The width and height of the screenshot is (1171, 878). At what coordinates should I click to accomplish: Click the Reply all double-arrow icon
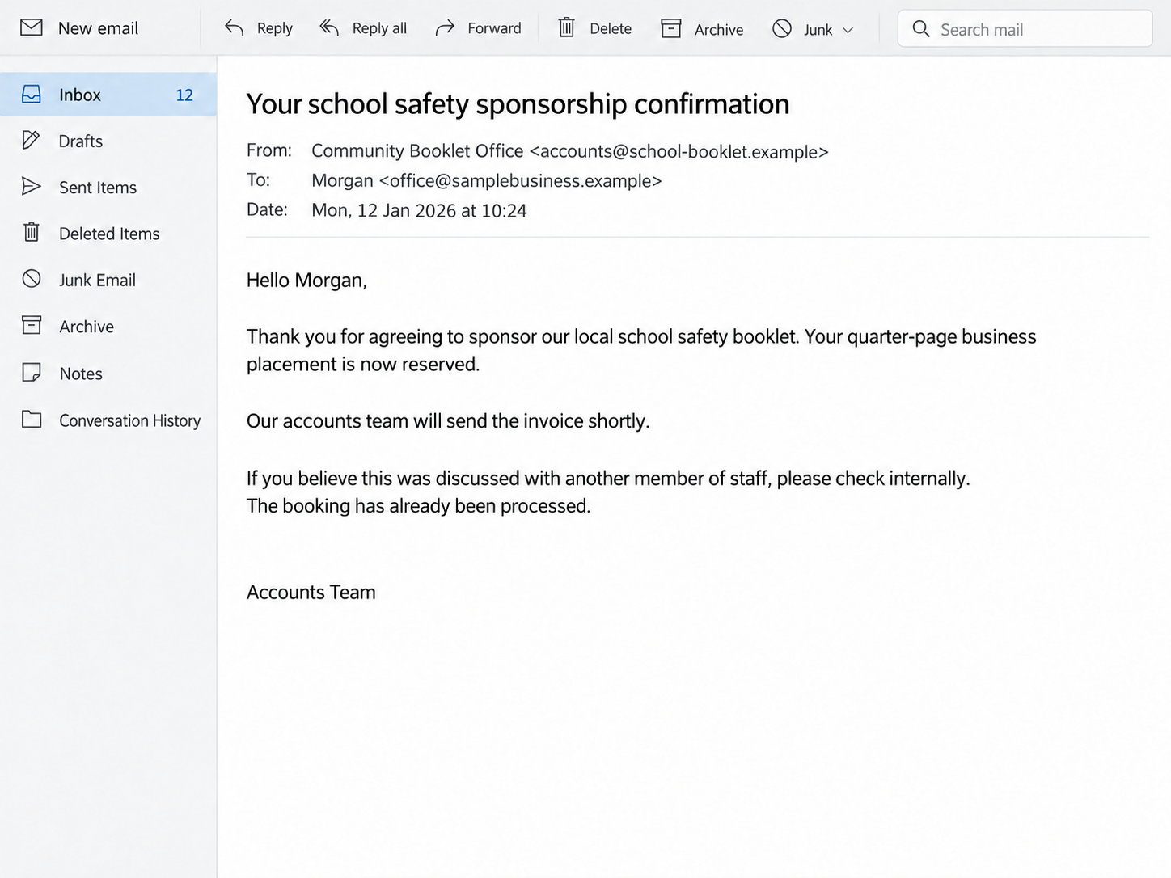pos(329,27)
